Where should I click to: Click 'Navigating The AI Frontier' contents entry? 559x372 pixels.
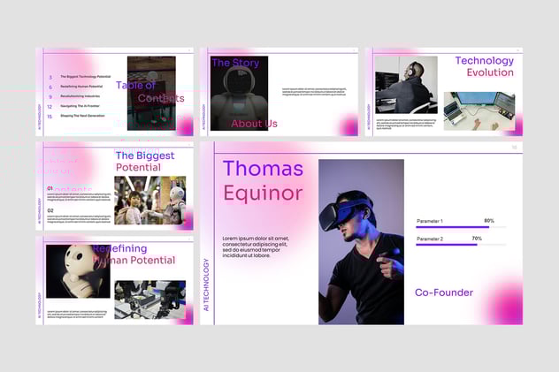click(x=81, y=106)
